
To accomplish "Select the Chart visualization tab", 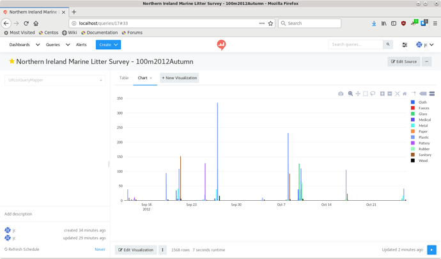I will tap(143, 78).
